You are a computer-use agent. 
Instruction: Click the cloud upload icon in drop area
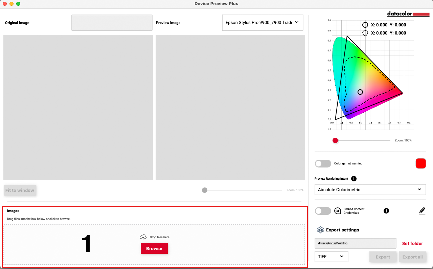coord(143,237)
